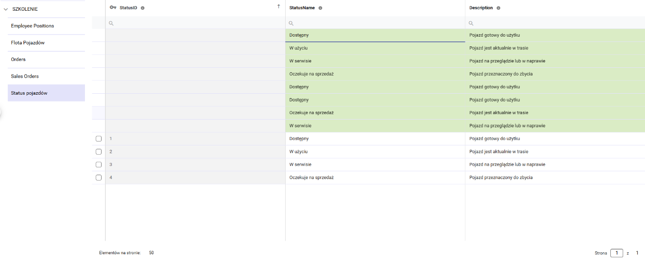Click Pojazd gotowy do użytku in ID 1 row
This screenshot has height=263, width=645.
point(495,139)
